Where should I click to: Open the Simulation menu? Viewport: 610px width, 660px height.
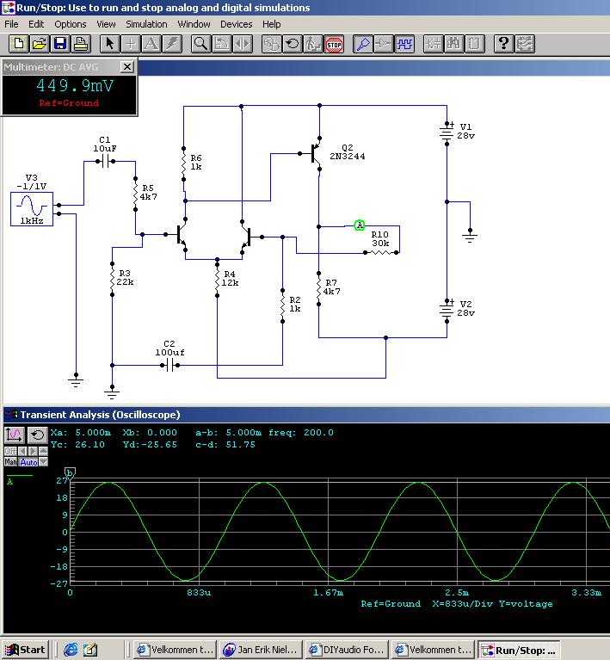pyautogui.click(x=146, y=24)
